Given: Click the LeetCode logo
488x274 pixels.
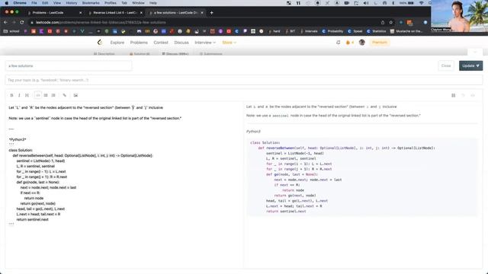Looking at the screenshot, I should click(100, 43).
